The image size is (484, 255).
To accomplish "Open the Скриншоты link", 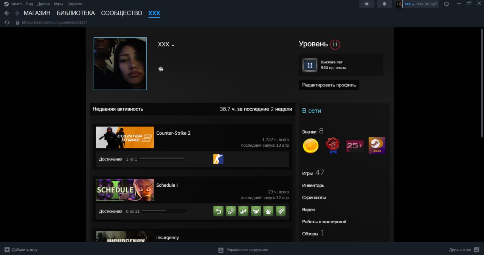I will (x=314, y=198).
